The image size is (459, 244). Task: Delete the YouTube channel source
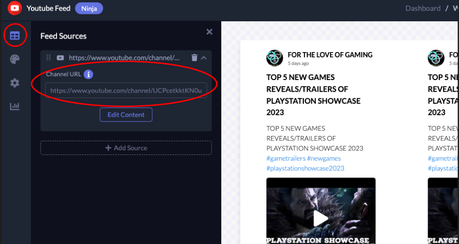[x=194, y=58]
